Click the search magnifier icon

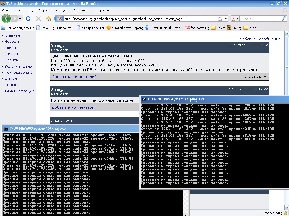coord(284,19)
